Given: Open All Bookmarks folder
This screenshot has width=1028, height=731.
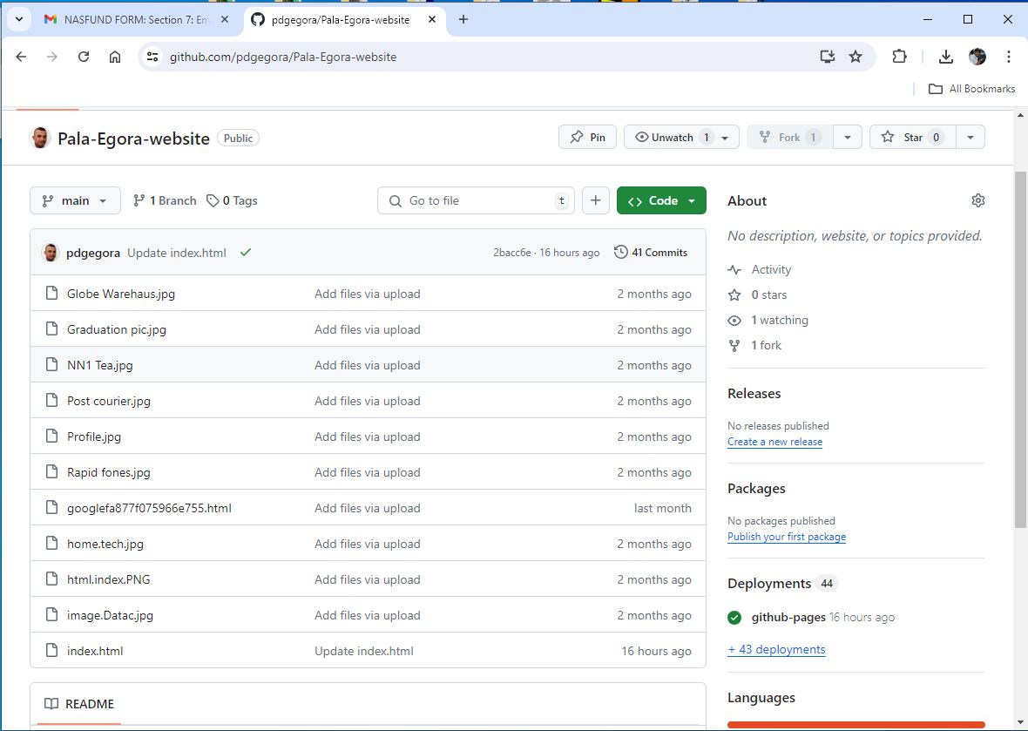Looking at the screenshot, I should click(x=971, y=89).
